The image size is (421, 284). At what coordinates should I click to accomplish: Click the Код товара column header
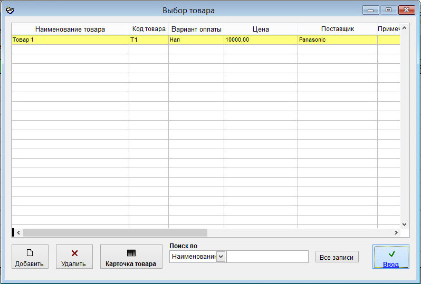pos(149,29)
